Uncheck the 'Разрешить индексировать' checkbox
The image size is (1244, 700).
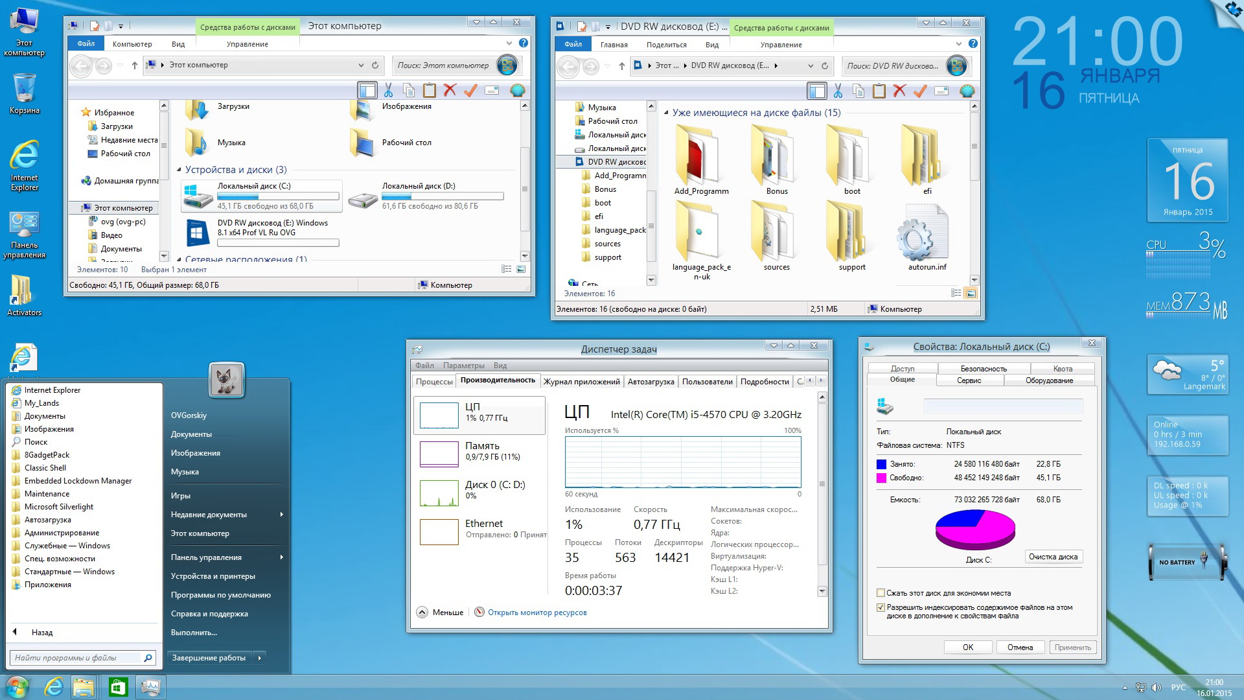[x=881, y=607]
